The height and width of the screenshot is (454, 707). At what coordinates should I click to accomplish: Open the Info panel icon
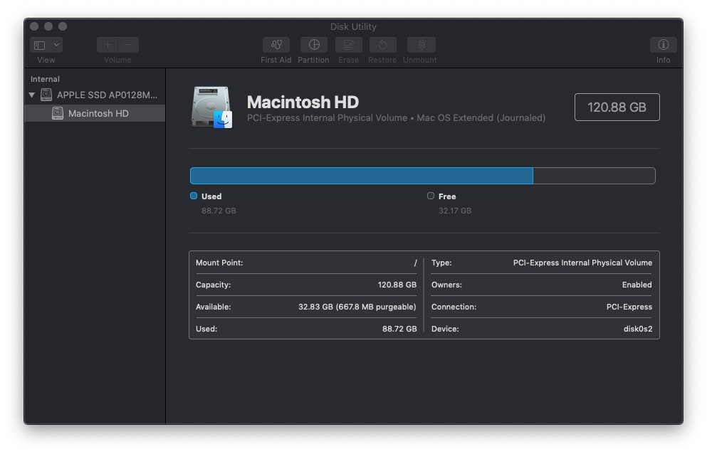click(x=663, y=45)
